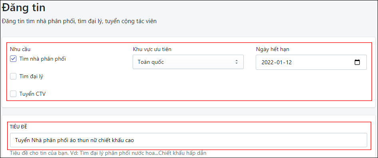Click the up-down arrows on Toàn quốc selector

pos(237,62)
